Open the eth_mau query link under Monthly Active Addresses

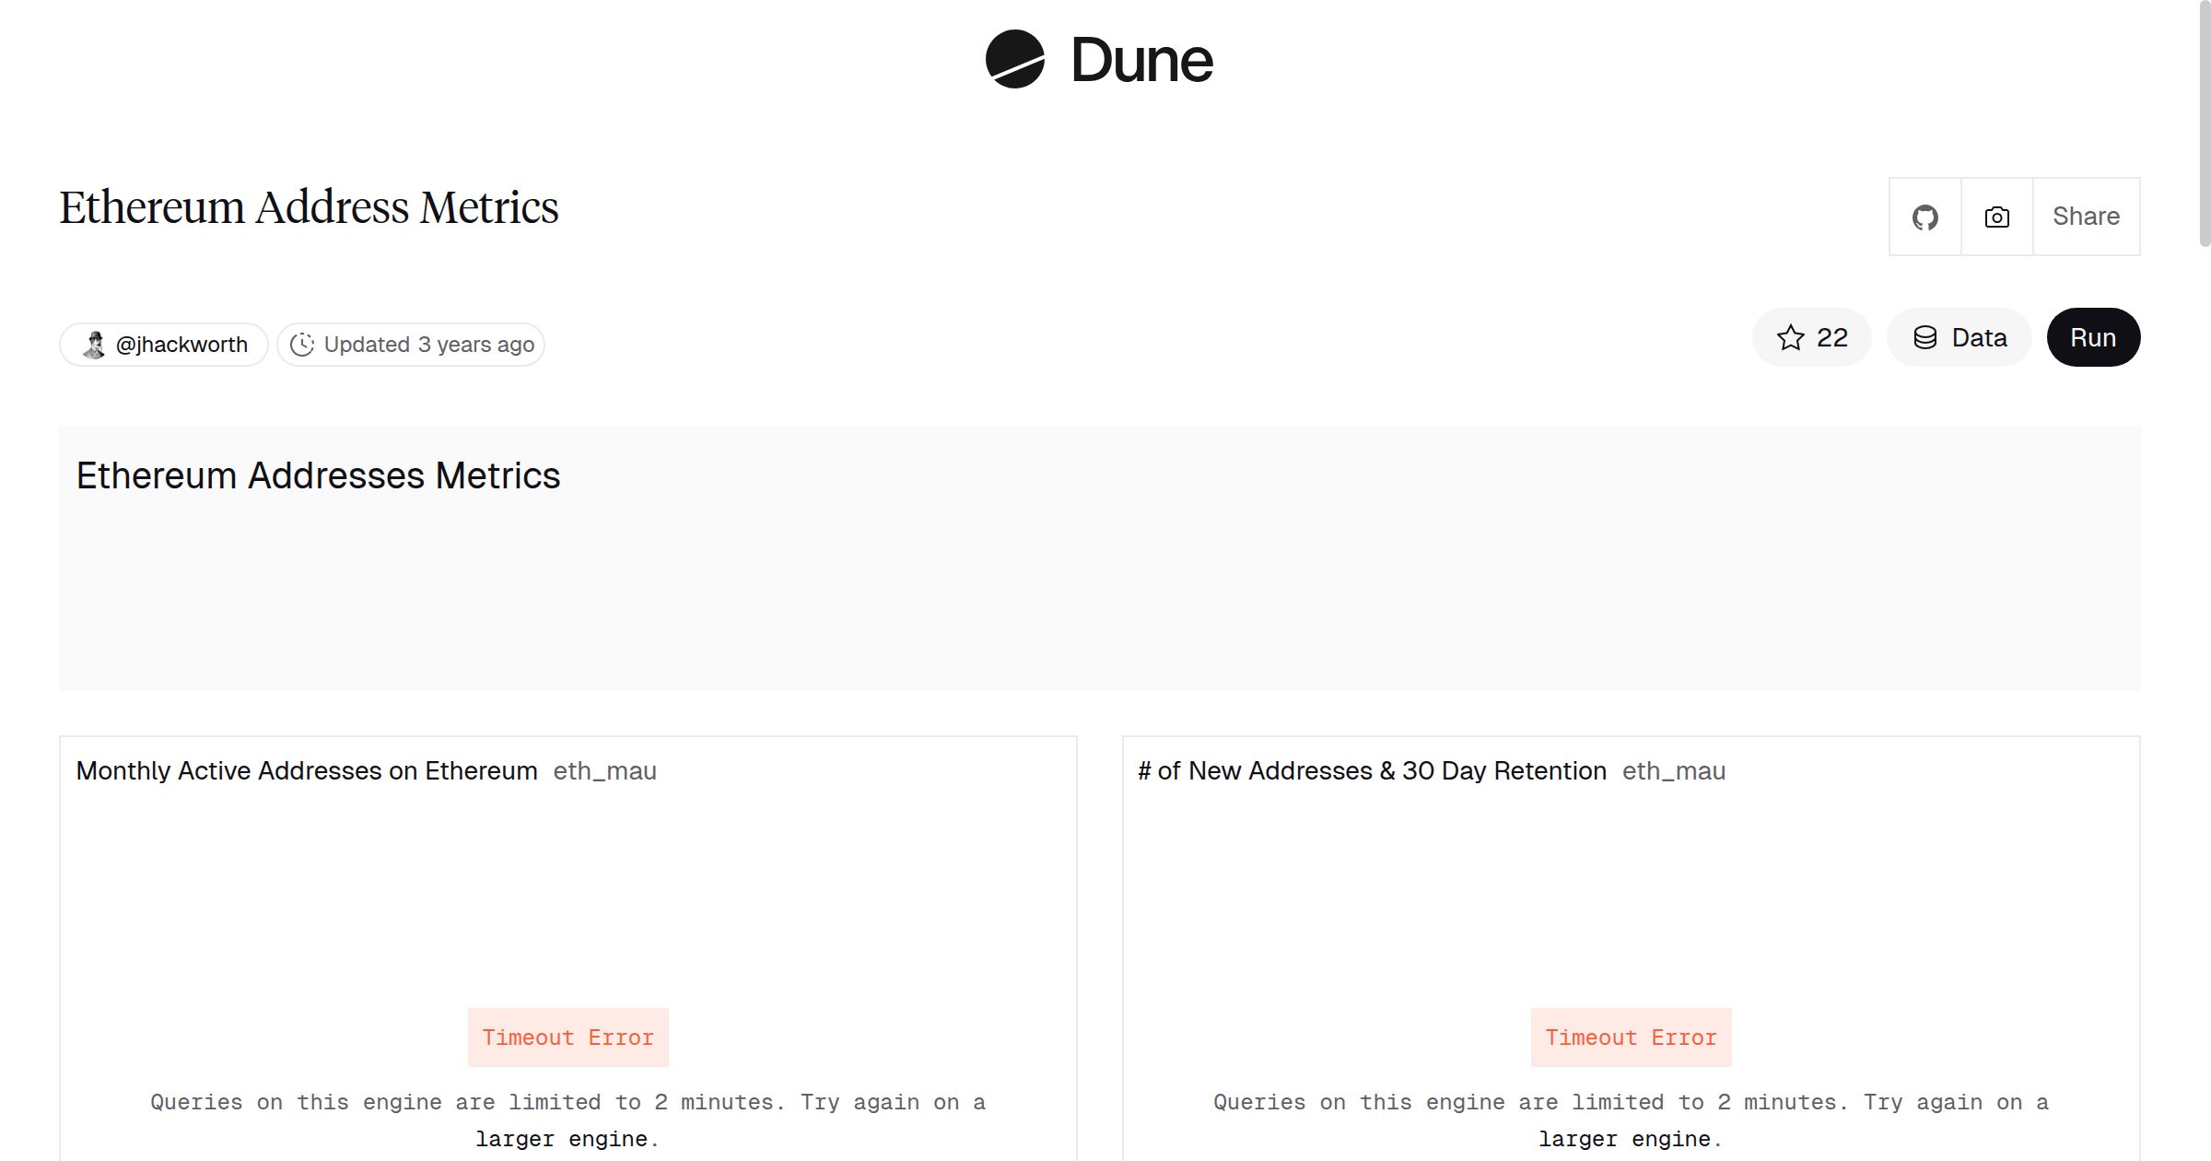tap(603, 771)
